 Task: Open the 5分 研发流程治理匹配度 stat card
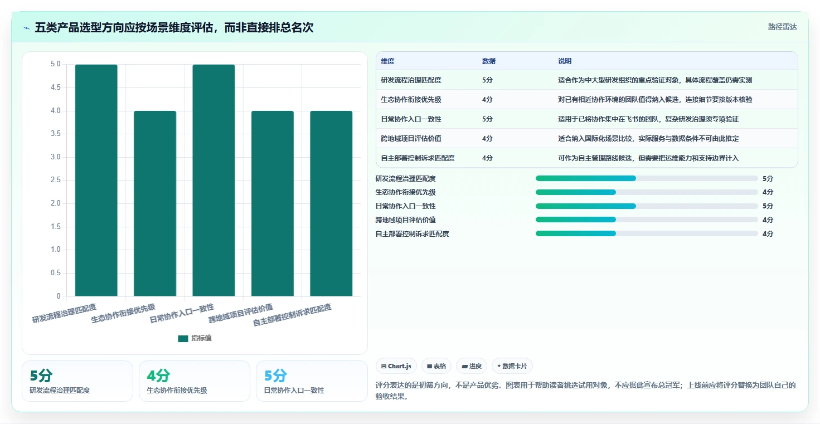point(77,381)
